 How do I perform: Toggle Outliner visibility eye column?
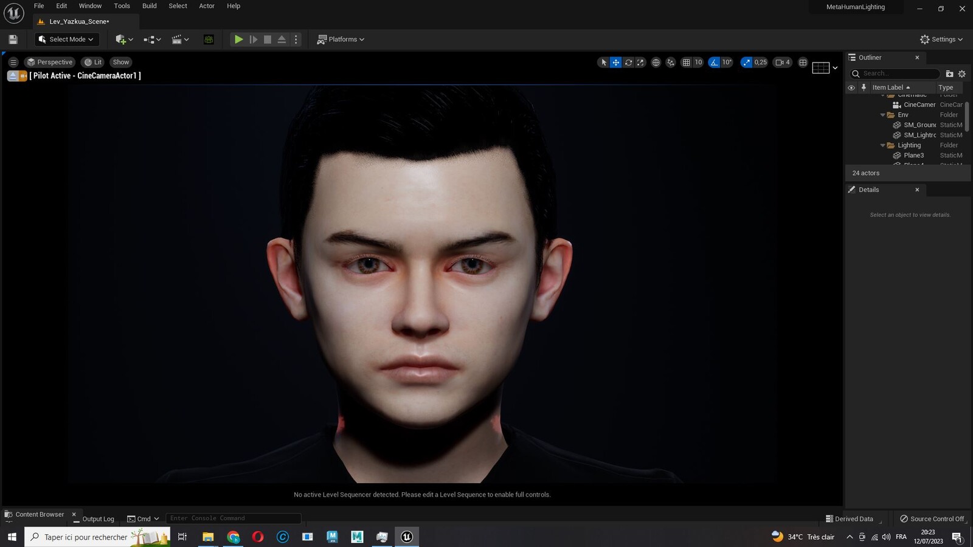coord(851,88)
